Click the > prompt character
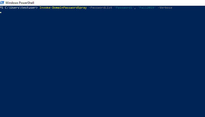The height and width of the screenshot is (117, 205). (x=37, y=8)
